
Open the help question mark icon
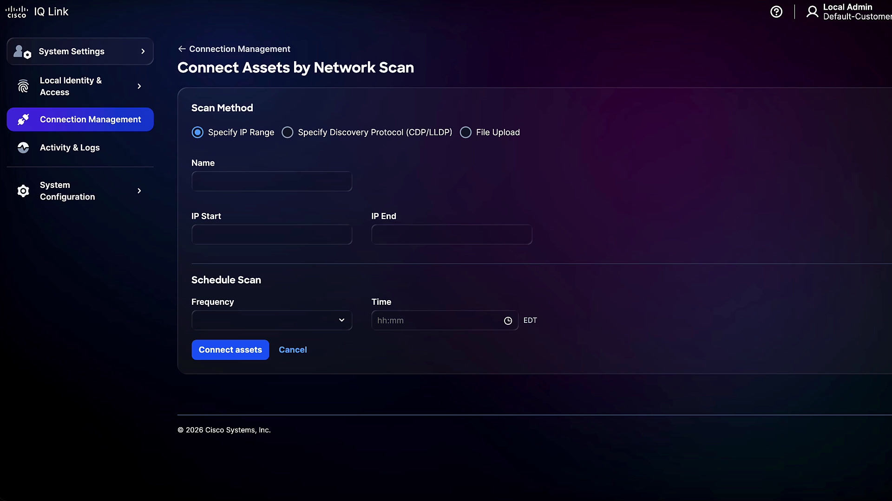click(x=776, y=12)
